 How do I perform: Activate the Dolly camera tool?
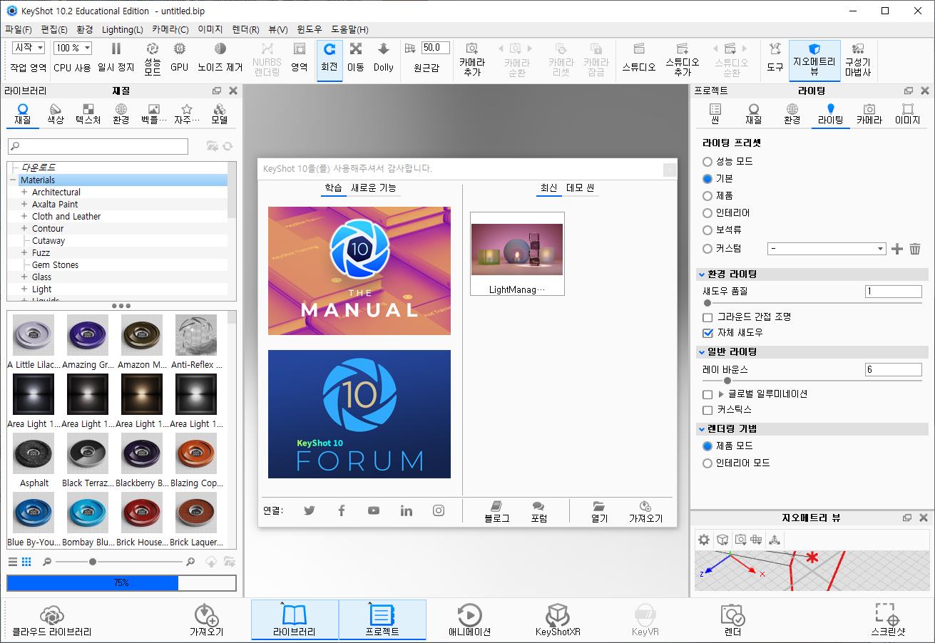383,57
